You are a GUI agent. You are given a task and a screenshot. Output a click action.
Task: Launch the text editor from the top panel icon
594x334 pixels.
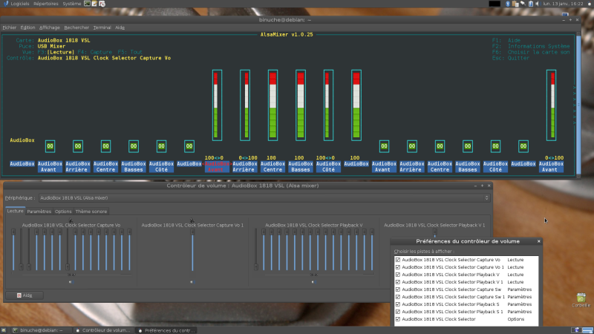(95, 4)
